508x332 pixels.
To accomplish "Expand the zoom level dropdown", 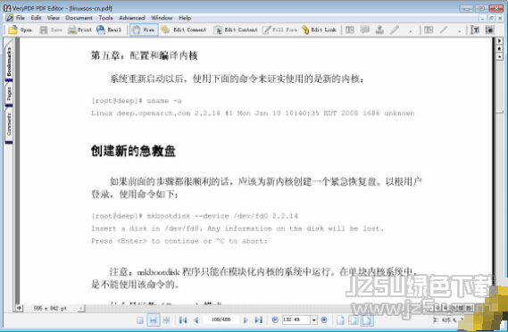I will coord(313,320).
